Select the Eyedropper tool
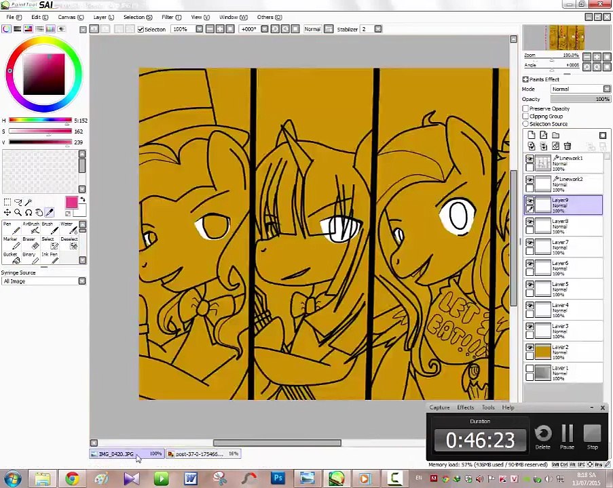 click(x=50, y=212)
